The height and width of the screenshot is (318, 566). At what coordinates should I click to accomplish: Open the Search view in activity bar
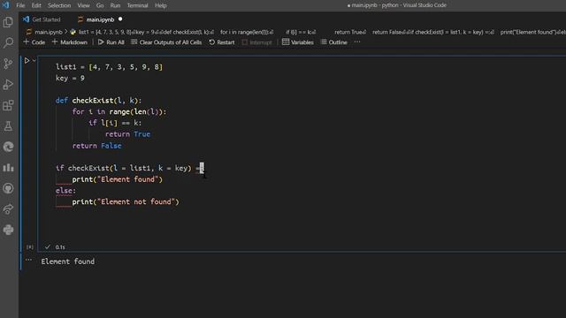8,43
